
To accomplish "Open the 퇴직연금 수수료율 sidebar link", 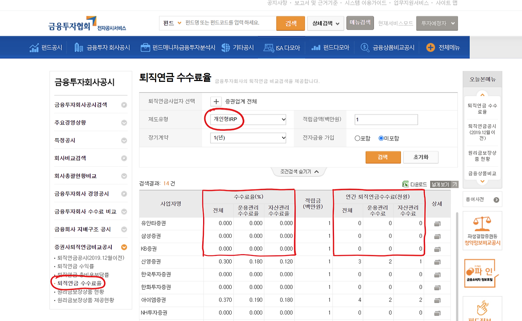I will pos(79,283).
